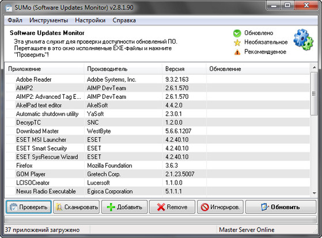This screenshot has width=322, height=238.
Task: Open the Настройки menu
Action: 90,20
